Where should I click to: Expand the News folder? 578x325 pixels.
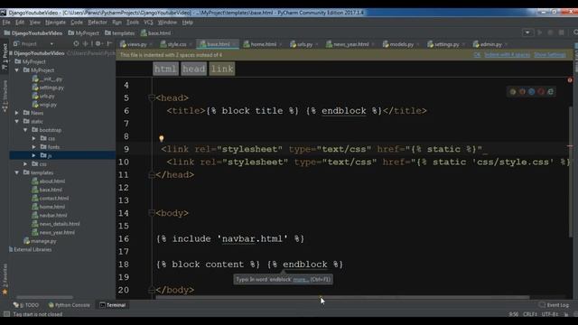point(16,113)
